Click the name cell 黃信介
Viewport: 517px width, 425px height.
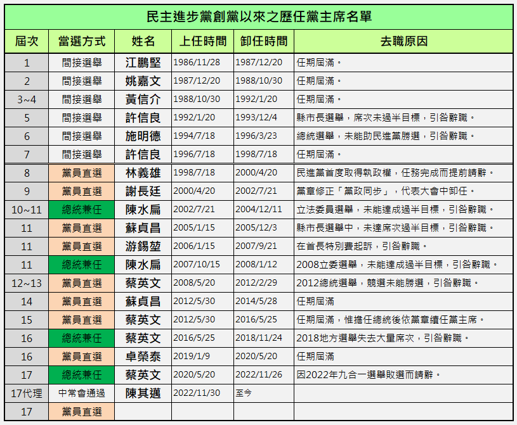coord(143,99)
